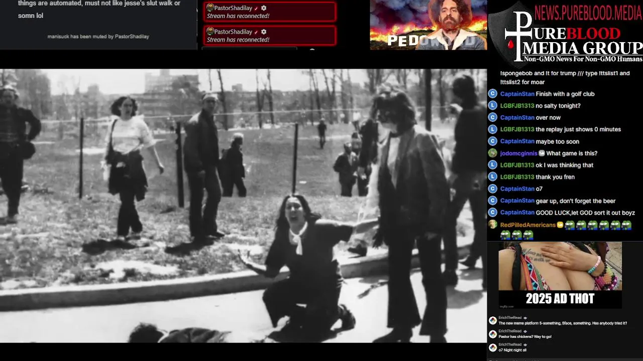The height and width of the screenshot is (361, 643).
Task: Click the message "maybe too soon"
Action: [x=557, y=141]
